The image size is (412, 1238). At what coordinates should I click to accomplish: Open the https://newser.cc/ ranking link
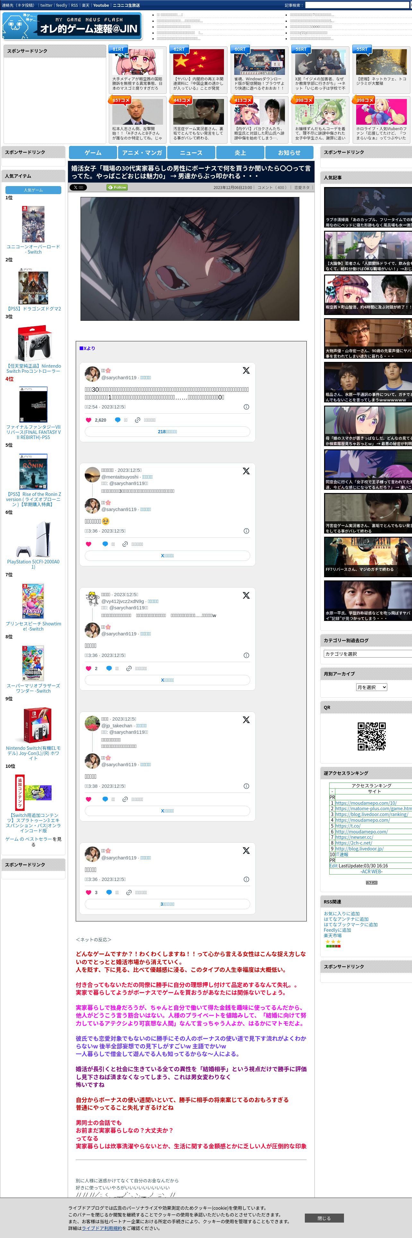(x=354, y=837)
